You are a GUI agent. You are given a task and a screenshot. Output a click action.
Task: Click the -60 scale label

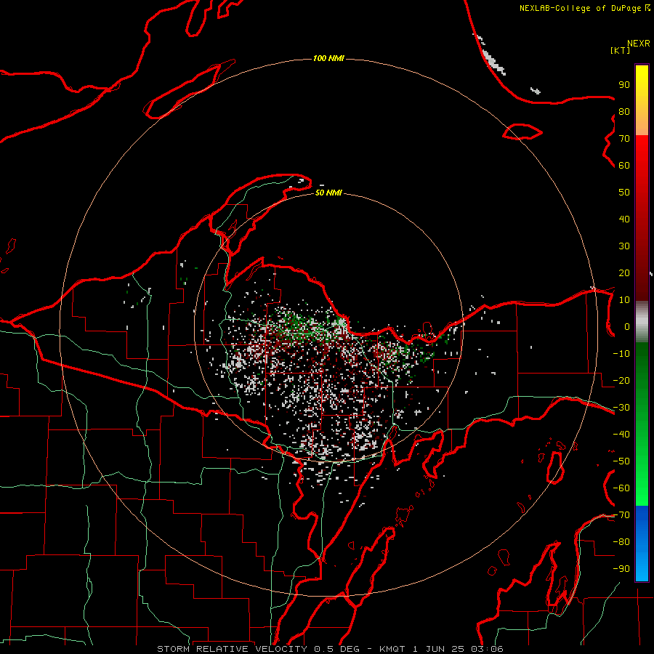click(621, 488)
